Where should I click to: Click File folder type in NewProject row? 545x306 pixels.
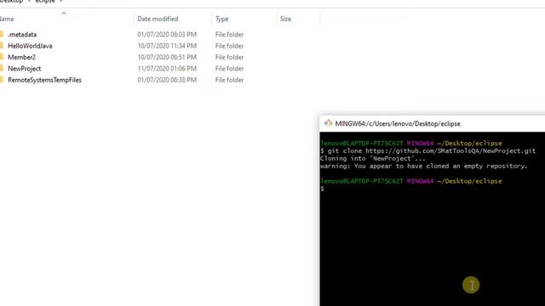tap(229, 69)
